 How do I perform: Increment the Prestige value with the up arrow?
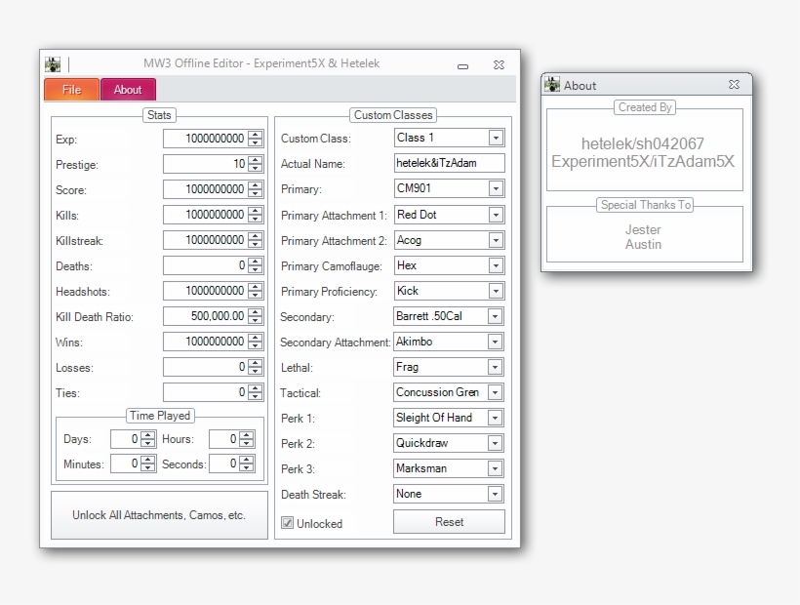[256, 160]
